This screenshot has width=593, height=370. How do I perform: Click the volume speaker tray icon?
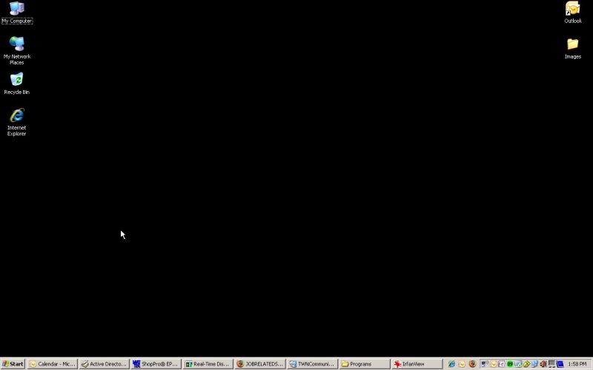click(x=543, y=364)
